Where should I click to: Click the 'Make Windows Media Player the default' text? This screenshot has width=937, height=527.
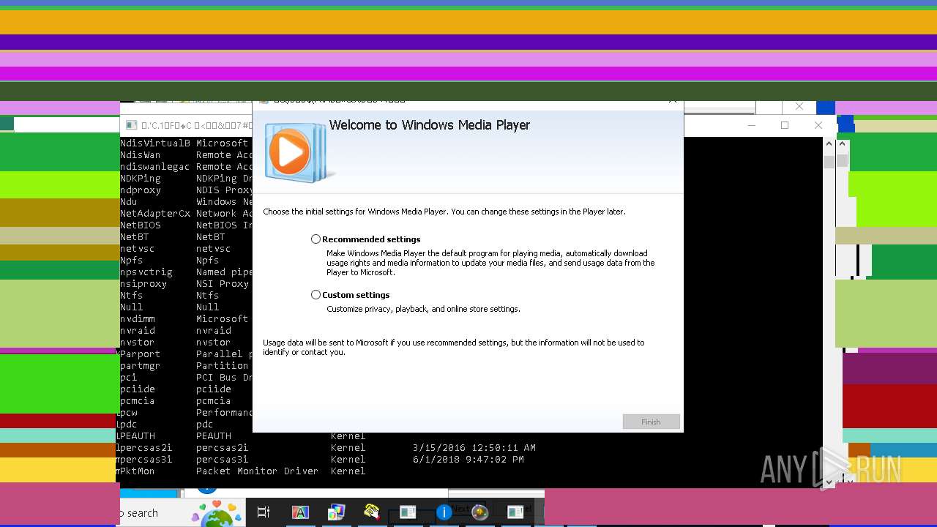(490, 263)
